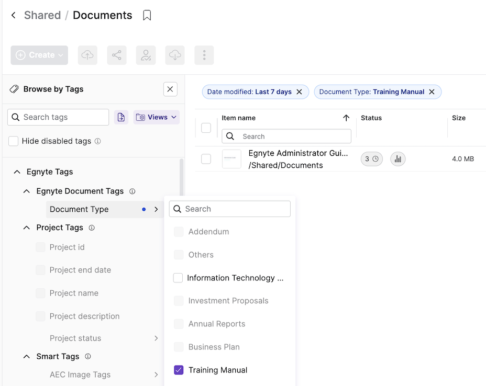Share the folder using the share icon
Viewport: 486px width, 386px height.
[x=116, y=54]
